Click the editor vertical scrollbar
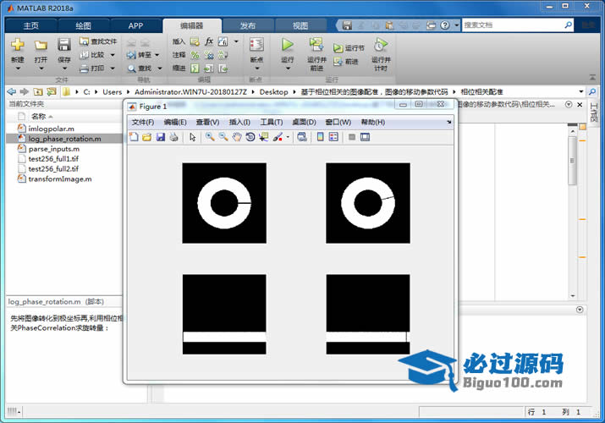Viewport: 605px width, 423px height. (573, 211)
